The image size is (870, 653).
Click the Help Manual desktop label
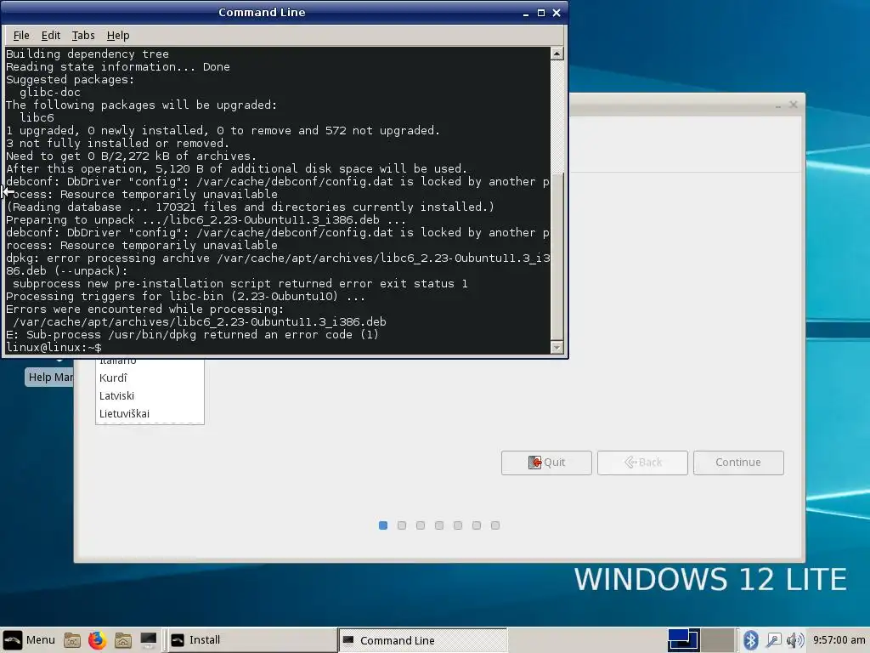point(49,377)
